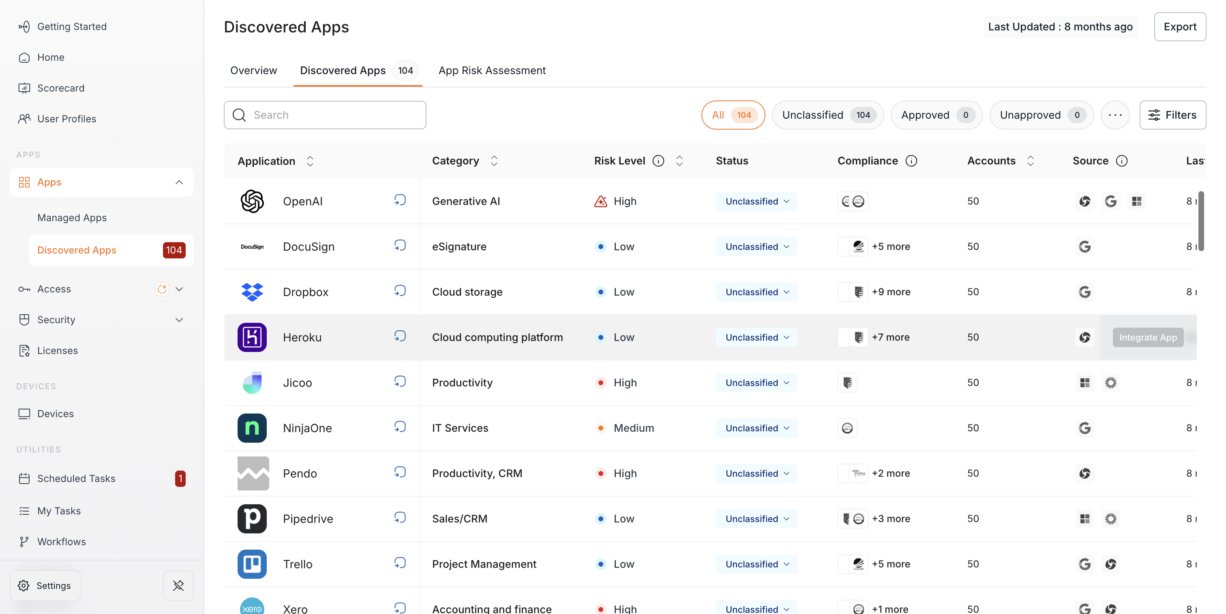Viewport: 1226px width, 614px height.
Task: Sort by the Risk Level column arrows
Action: 679,161
